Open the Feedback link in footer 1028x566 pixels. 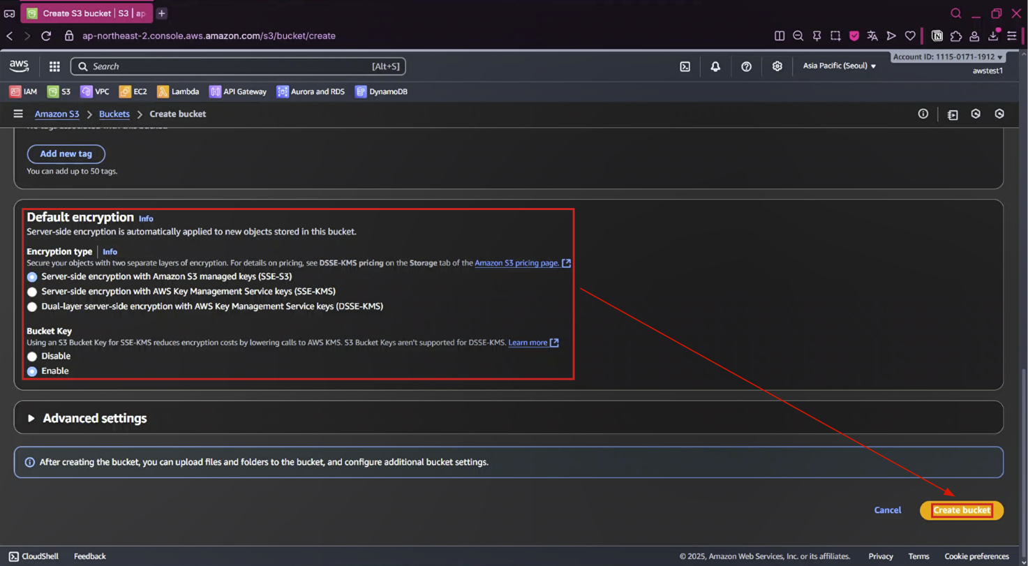pos(90,556)
